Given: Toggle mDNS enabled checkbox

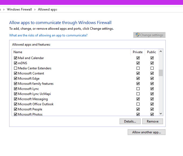Looking at the screenshot, I should (x=15, y=63).
